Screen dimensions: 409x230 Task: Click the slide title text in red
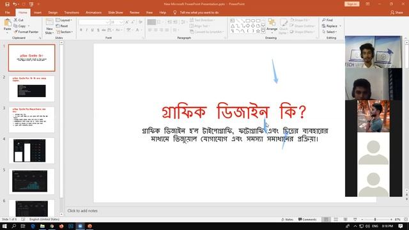pyautogui.click(x=234, y=112)
